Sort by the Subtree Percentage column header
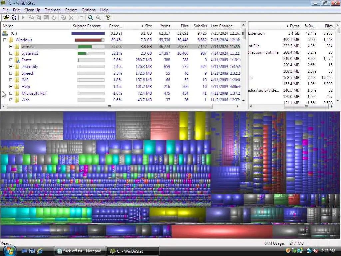This screenshot has height=256, width=341. click(88, 26)
